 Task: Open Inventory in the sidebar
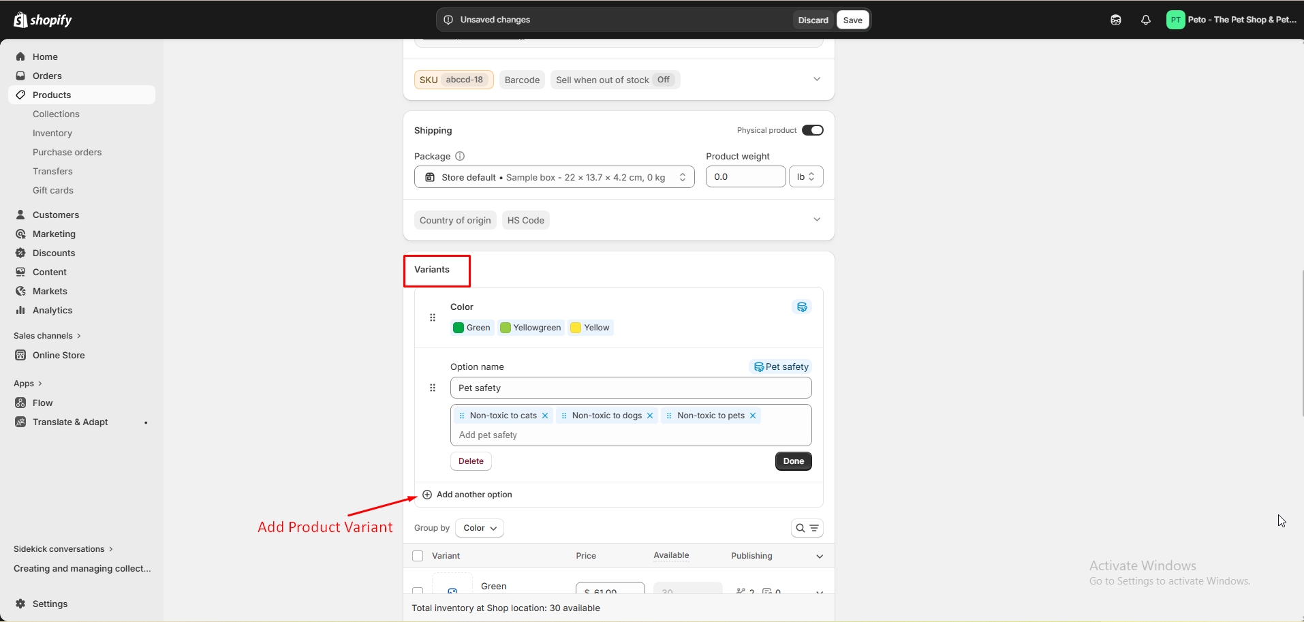click(x=52, y=133)
